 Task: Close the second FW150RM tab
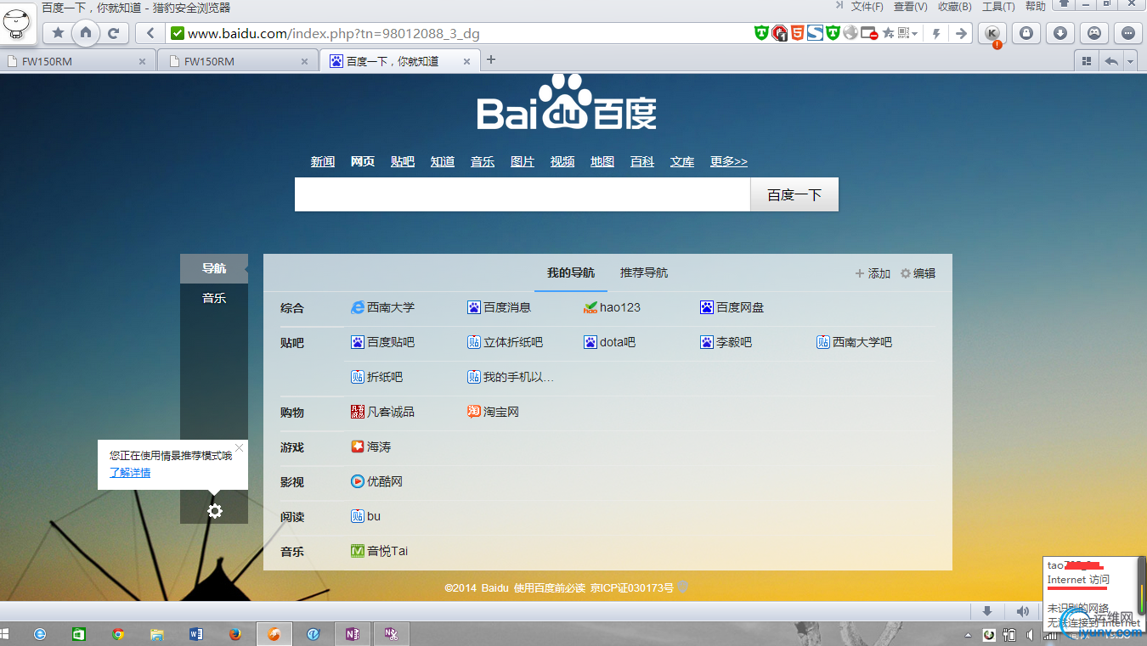pyautogui.click(x=304, y=61)
